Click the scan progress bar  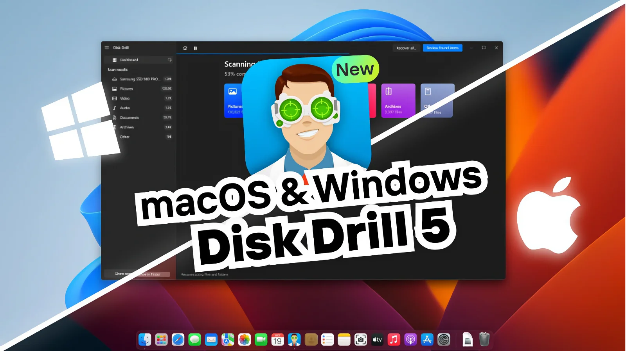pos(263,54)
